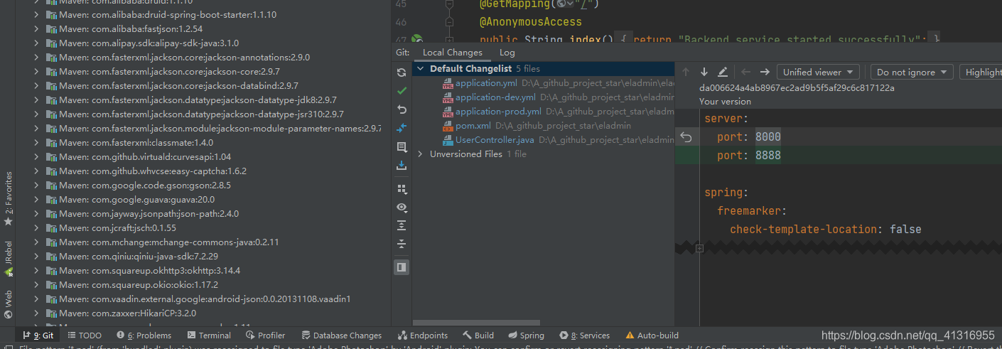This screenshot has width=1002, height=349.
Task: Open the Database Changes tool window
Action: [x=342, y=335]
